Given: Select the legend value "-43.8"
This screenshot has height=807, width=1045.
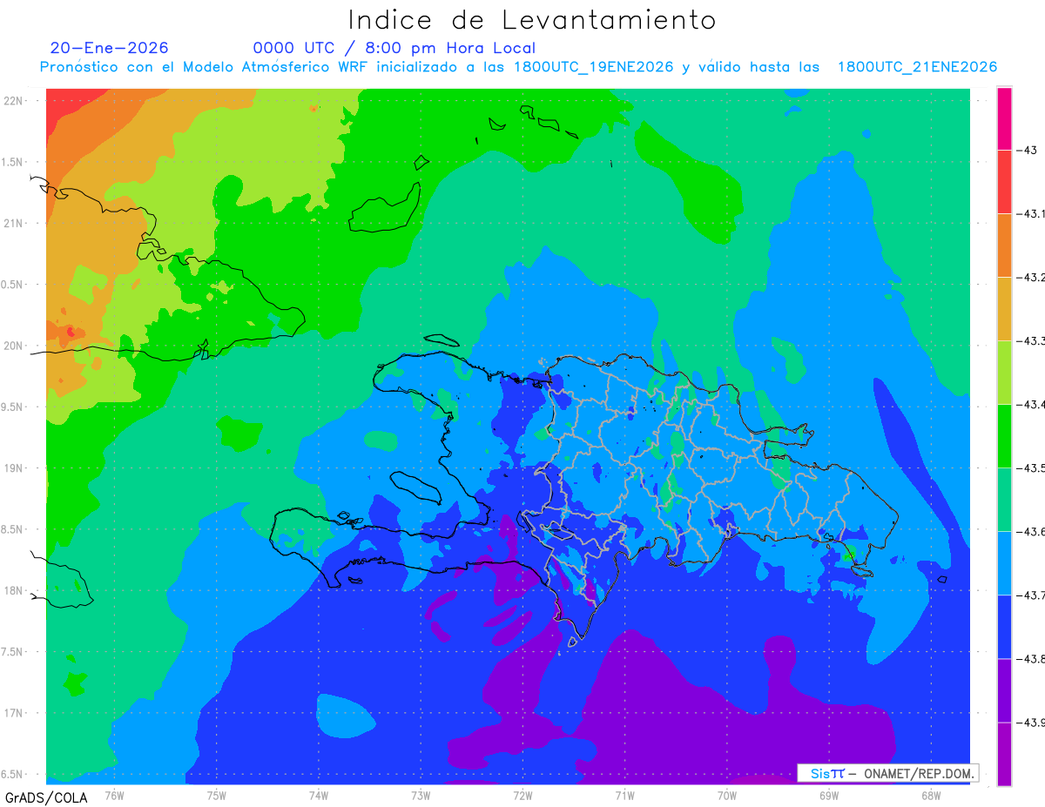Looking at the screenshot, I should click(1031, 658).
